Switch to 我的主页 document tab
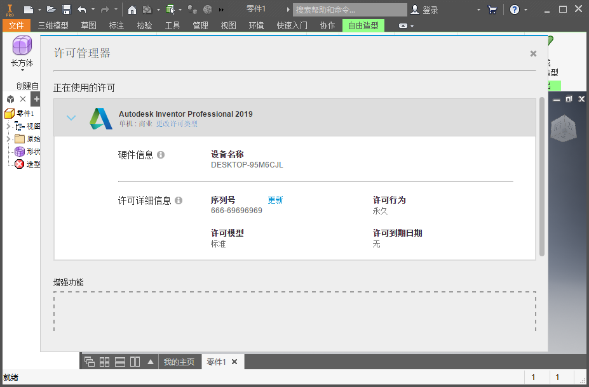The height and width of the screenshot is (387, 589). pos(179,362)
